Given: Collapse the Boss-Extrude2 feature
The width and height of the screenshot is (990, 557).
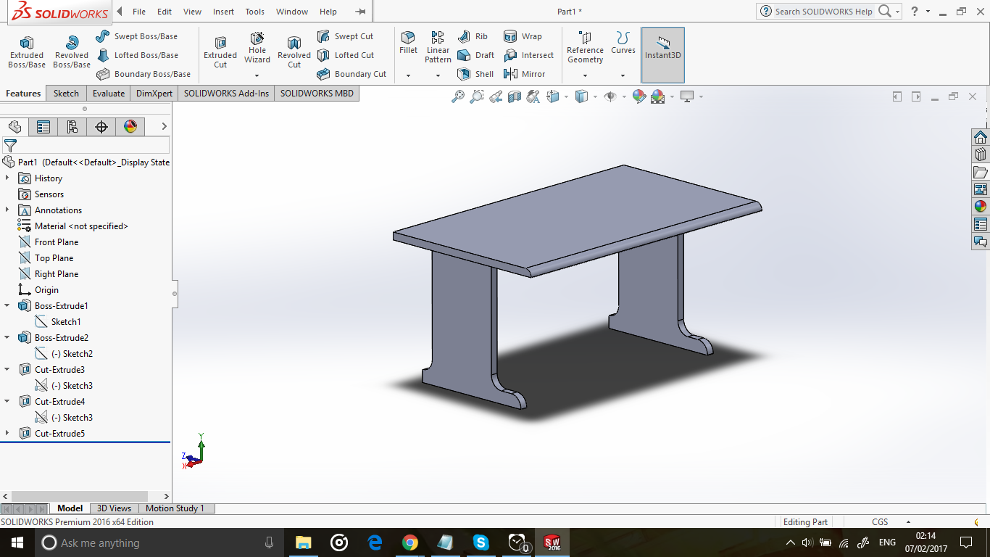Looking at the screenshot, I should tap(7, 338).
